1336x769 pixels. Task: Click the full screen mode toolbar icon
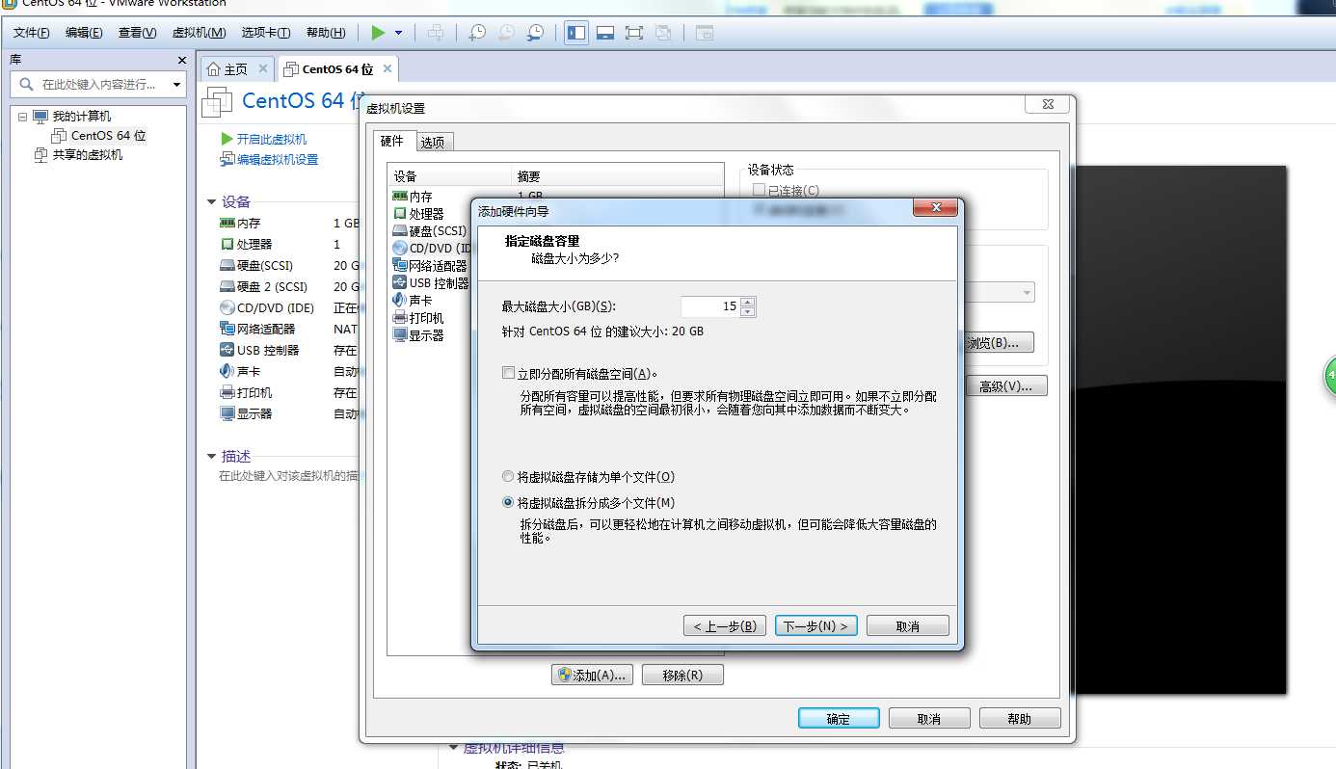point(633,32)
